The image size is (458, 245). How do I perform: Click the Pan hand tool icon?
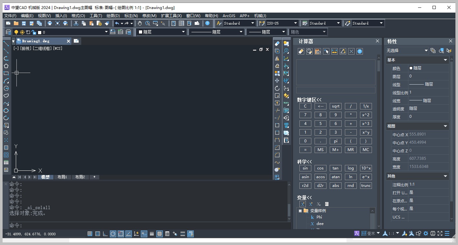140,23
